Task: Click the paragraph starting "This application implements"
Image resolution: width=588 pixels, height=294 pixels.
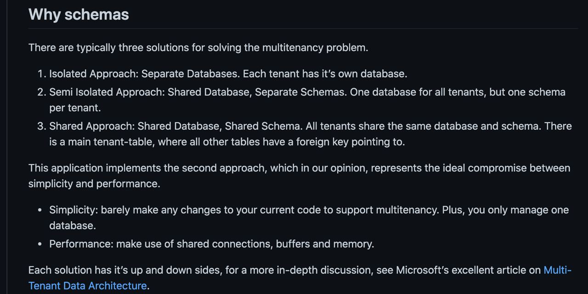Action: click(x=300, y=176)
